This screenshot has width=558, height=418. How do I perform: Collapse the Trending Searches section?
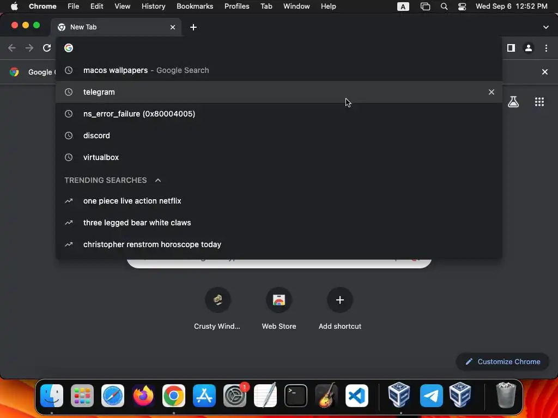click(158, 180)
